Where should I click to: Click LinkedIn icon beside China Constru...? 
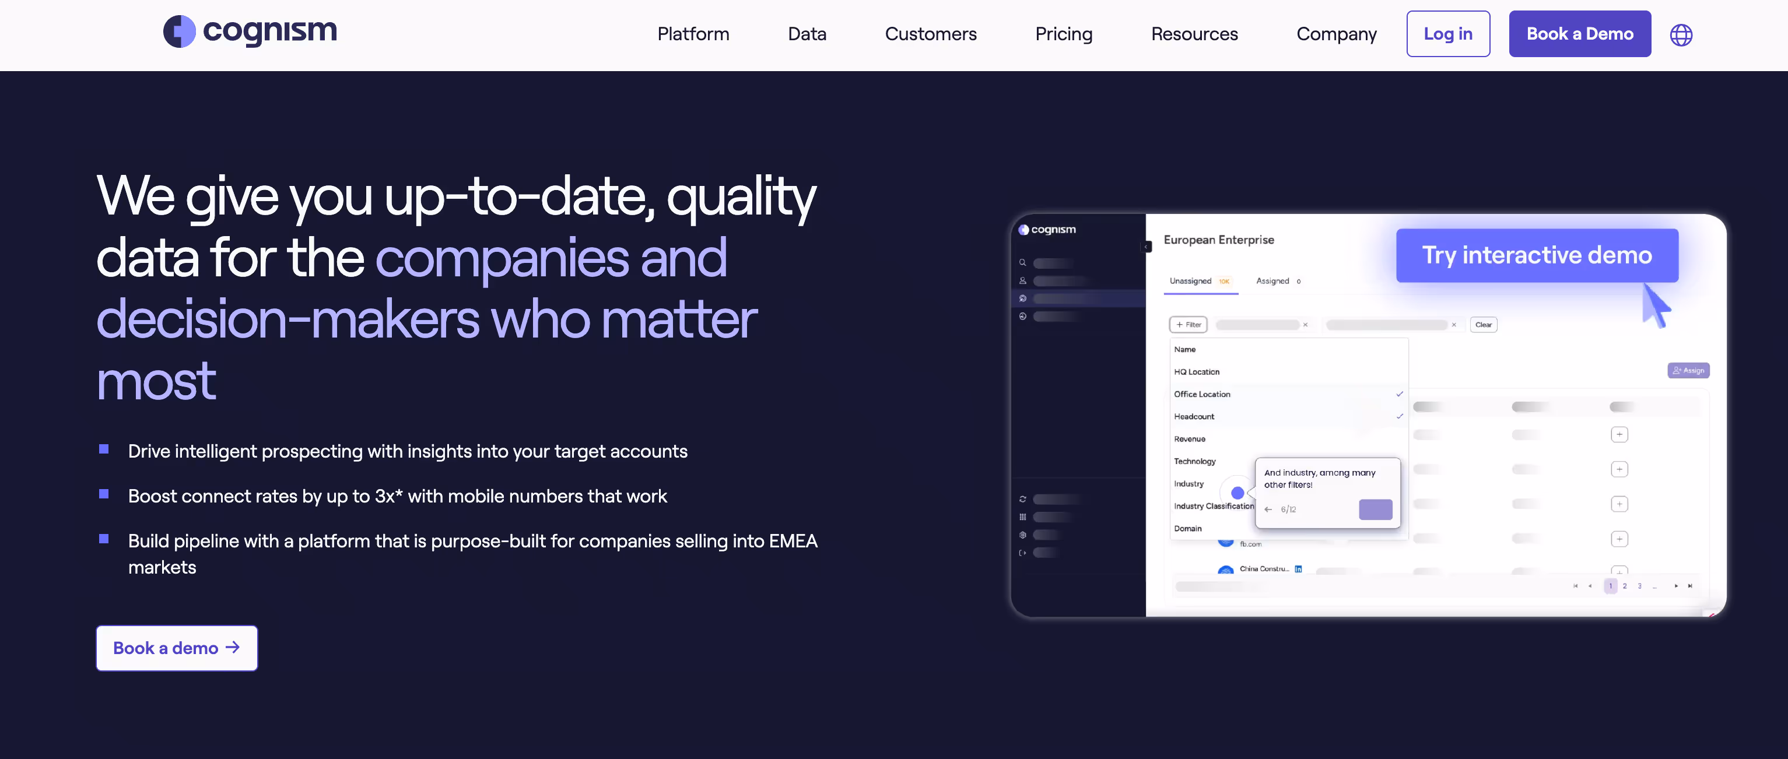1298,569
